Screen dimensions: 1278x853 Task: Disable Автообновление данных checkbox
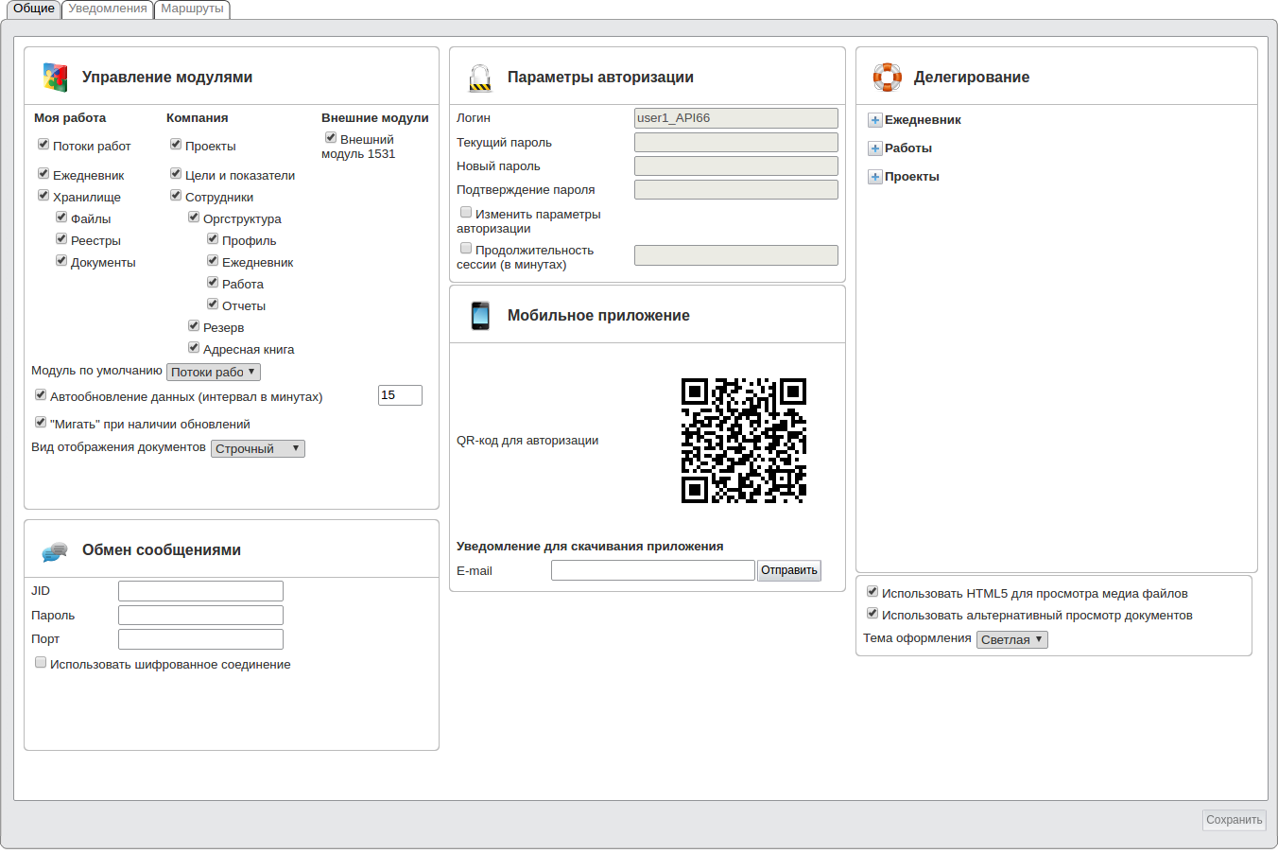(41, 394)
